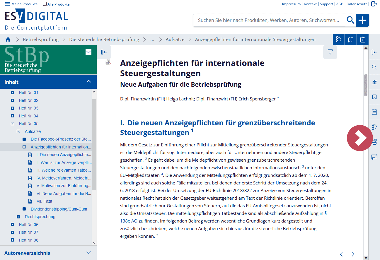
Task: Click the logout icon in the header
Action: tap(374, 4)
